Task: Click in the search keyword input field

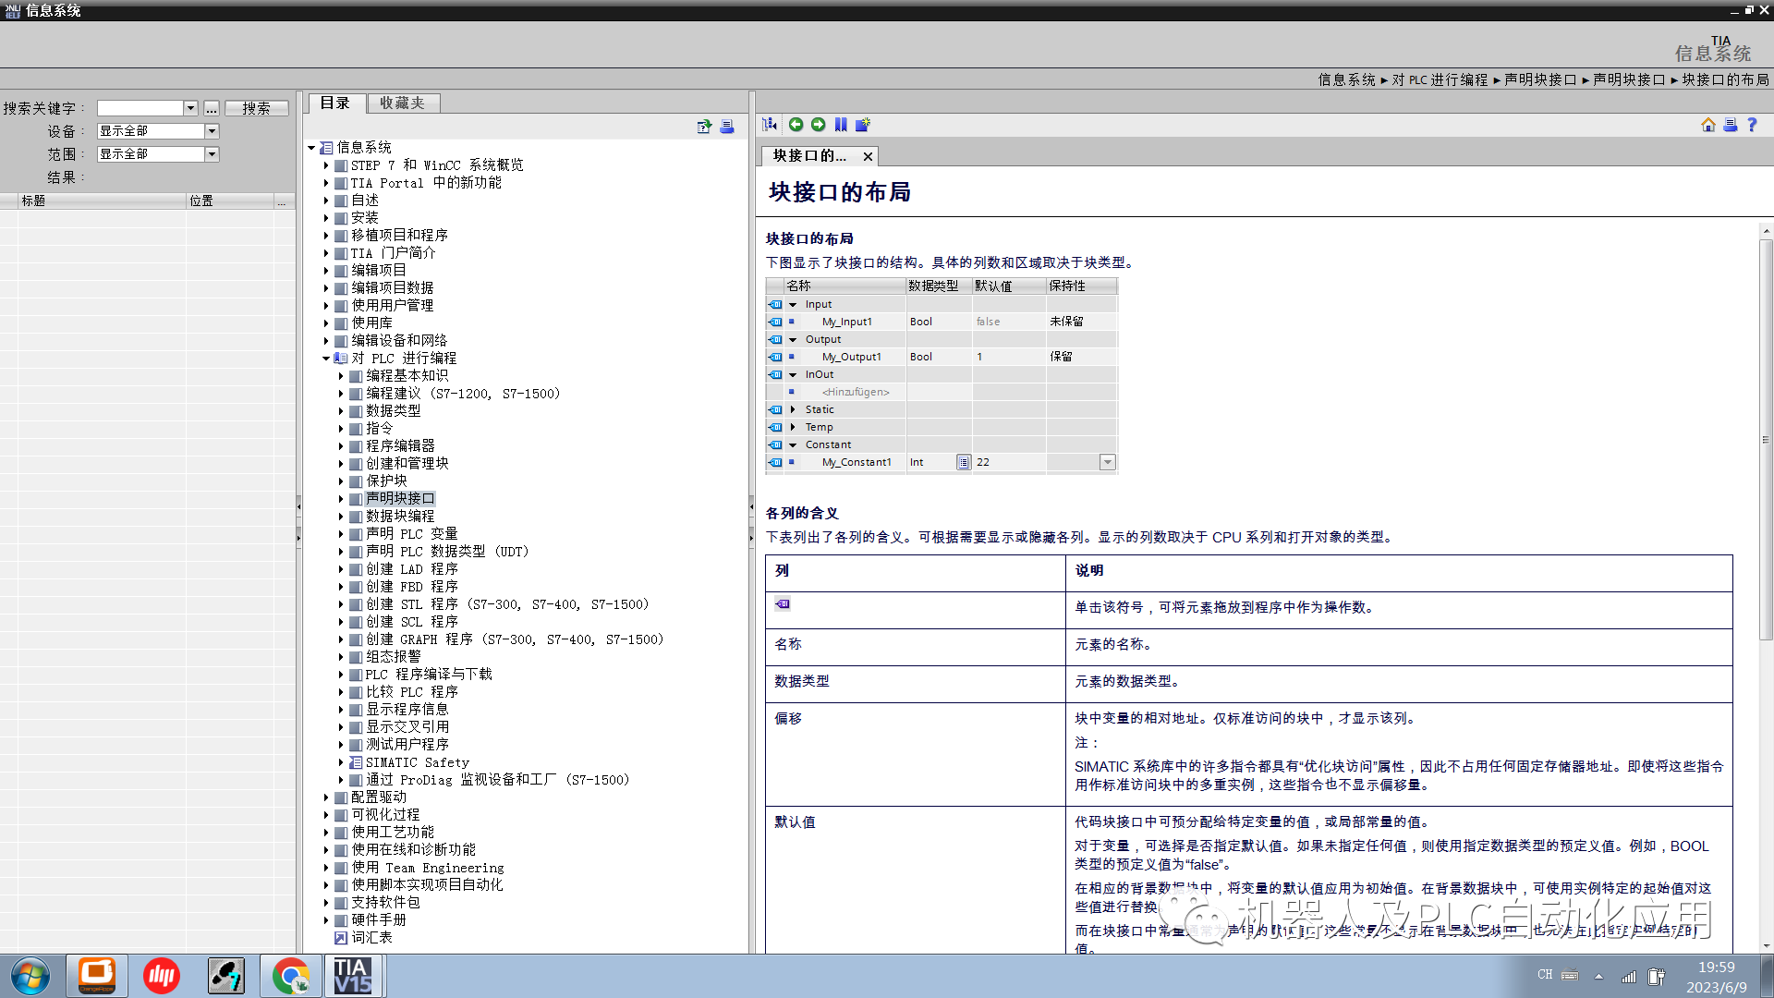Action: [140, 108]
